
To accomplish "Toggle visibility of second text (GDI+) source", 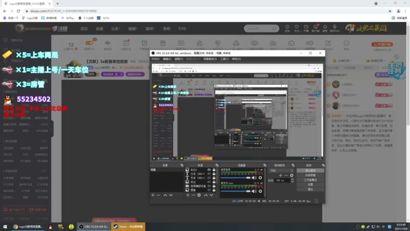I will coord(209,178).
